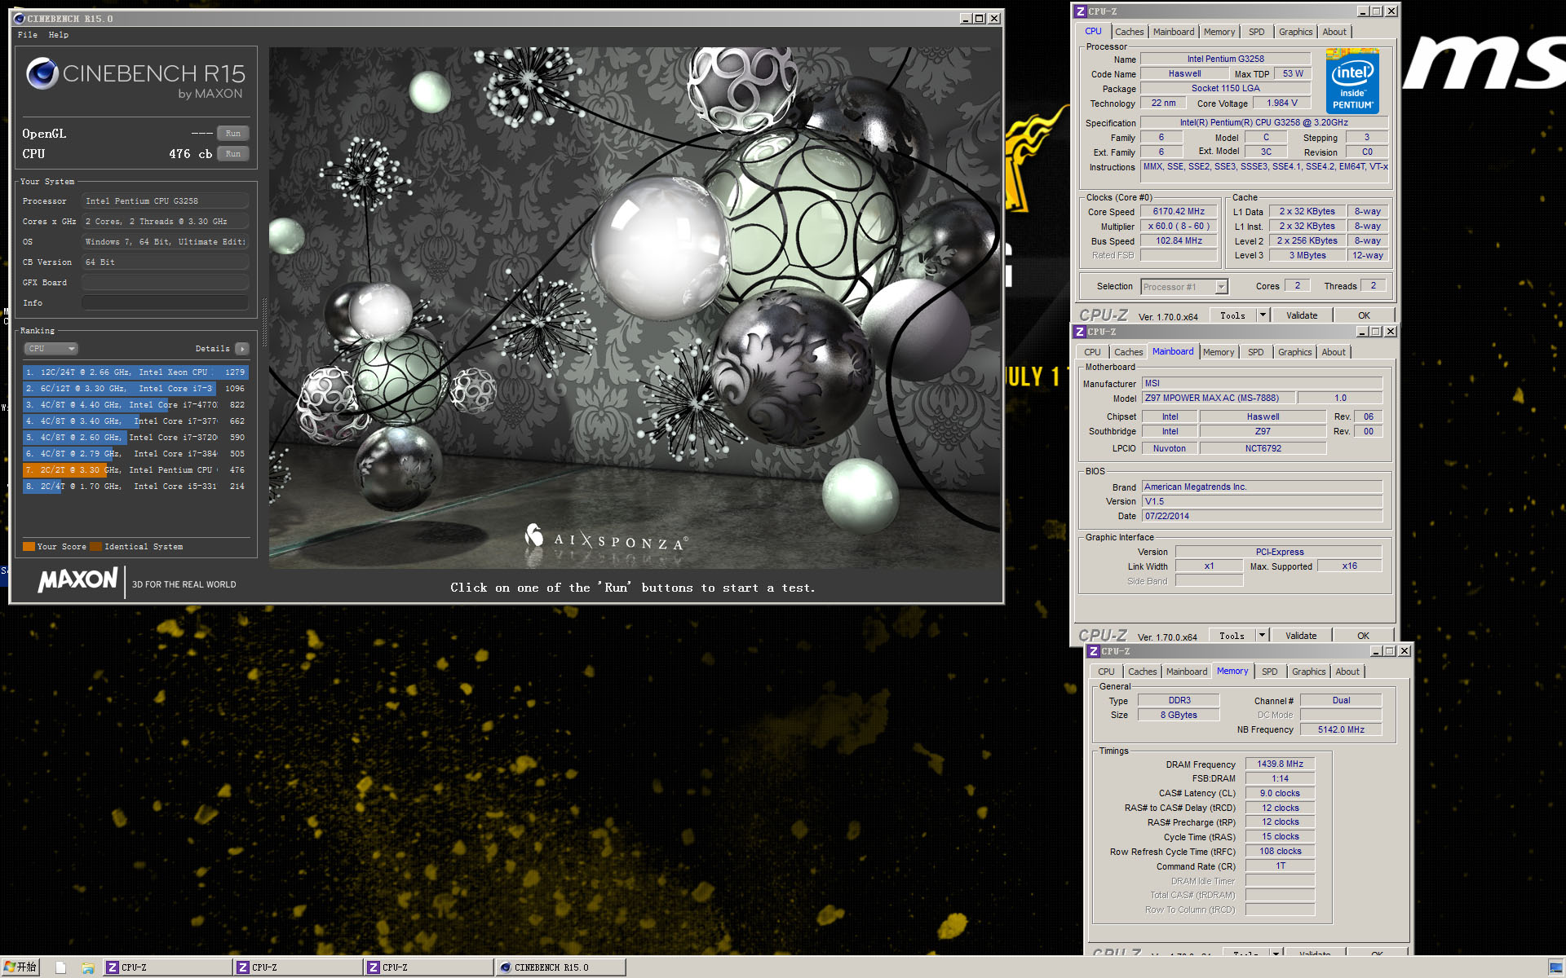Open the Cinebench Help menu
The image size is (1566, 978).
[x=59, y=35]
